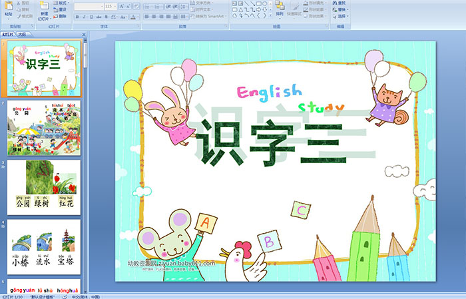
Task: Click Cut (剪切) in the clipboard group
Action: tap(23, 3)
